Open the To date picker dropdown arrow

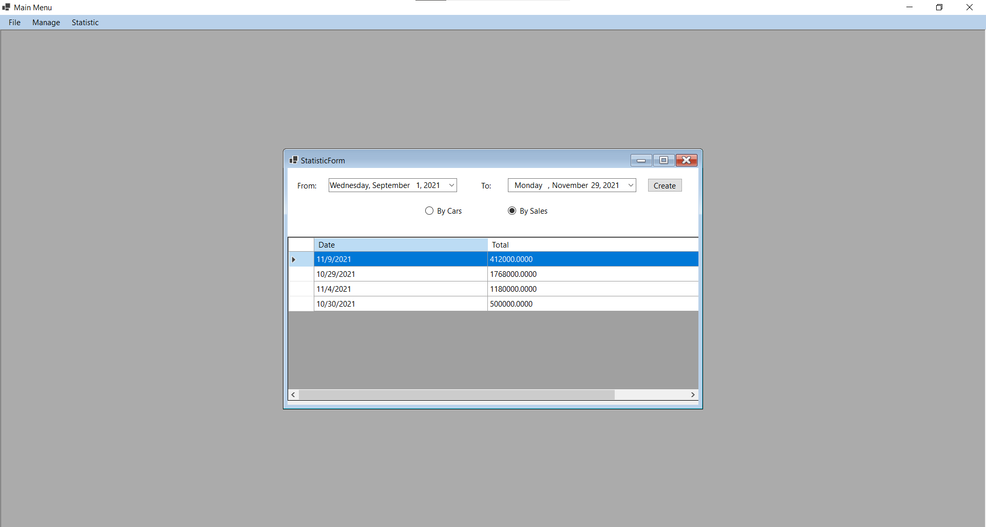pyautogui.click(x=631, y=185)
